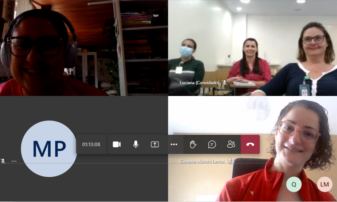Hang up with the red phone button
This screenshot has height=202, width=337.
(x=250, y=144)
